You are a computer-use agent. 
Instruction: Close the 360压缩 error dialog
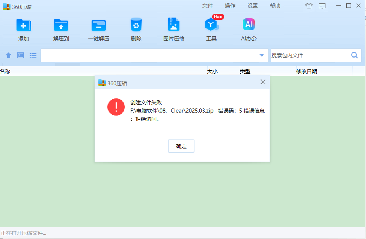tap(263, 82)
